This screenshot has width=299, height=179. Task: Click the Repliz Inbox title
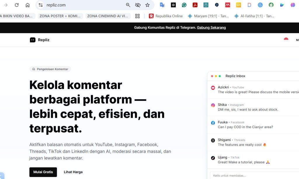(235, 76)
